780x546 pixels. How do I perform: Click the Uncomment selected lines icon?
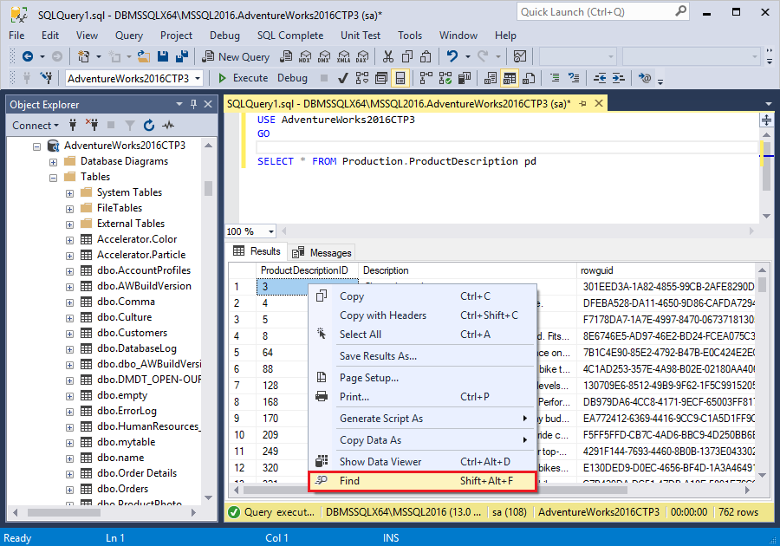click(x=574, y=78)
